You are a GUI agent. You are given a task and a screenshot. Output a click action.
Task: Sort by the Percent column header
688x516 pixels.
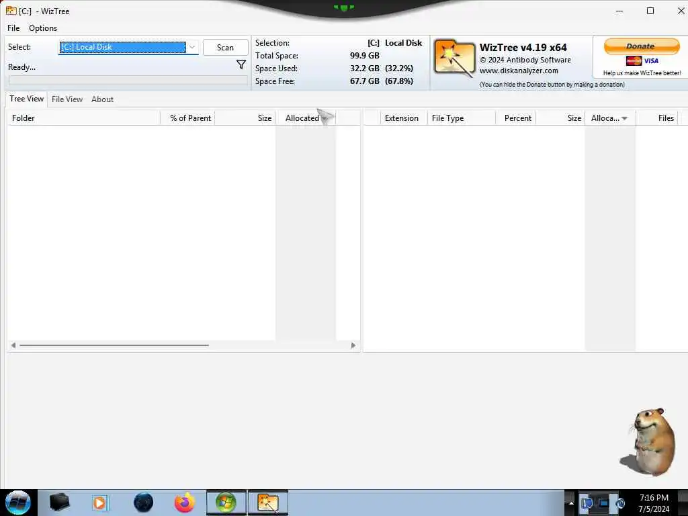coord(515,118)
